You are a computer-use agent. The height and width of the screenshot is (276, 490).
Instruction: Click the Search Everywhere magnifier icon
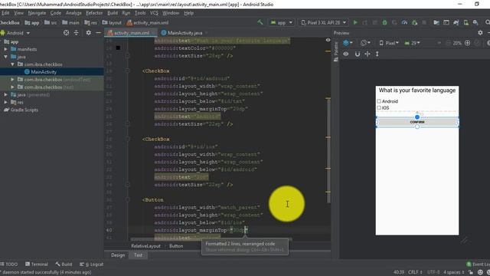pos(487,22)
